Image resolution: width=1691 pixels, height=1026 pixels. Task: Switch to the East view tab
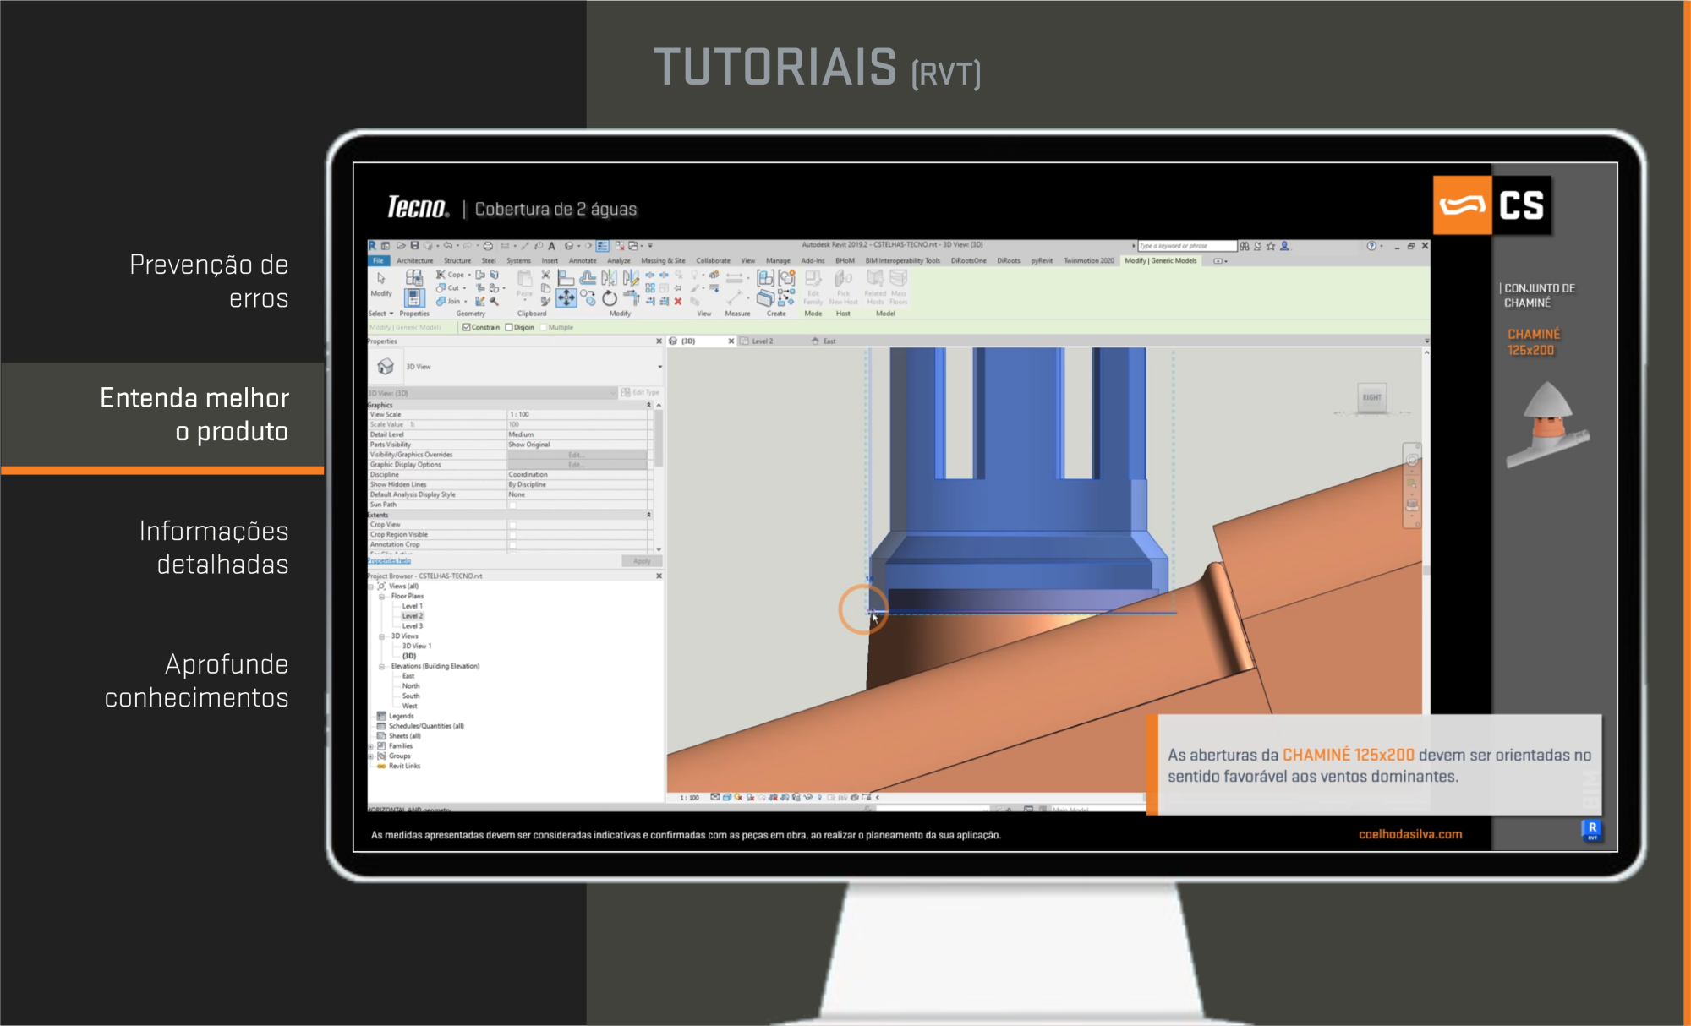point(829,341)
